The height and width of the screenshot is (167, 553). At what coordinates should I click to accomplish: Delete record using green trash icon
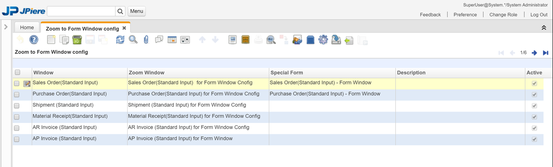77,40
